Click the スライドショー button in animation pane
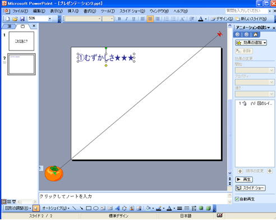 pyautogui.click(x=250, y=188)
